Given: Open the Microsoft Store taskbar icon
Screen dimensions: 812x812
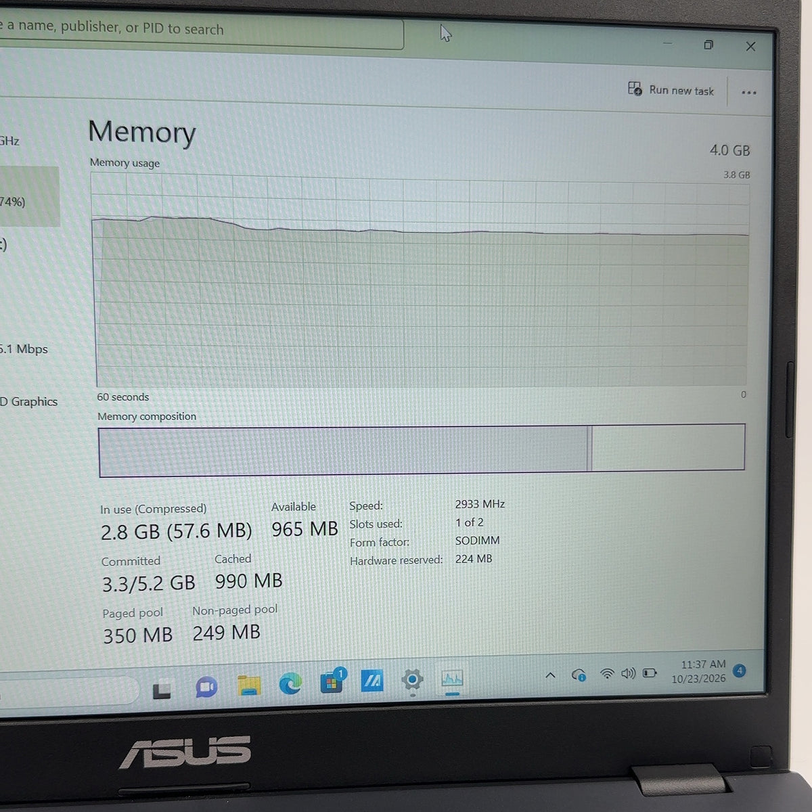Looking at the screenshot, I should coord(332,681).
